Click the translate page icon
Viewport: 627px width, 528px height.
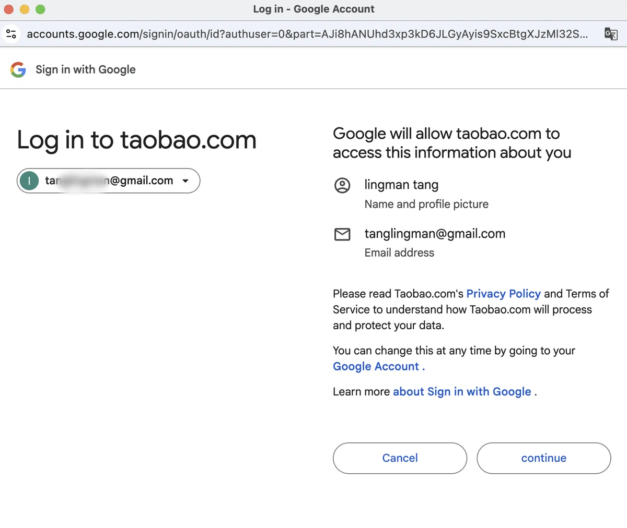click(611, 34)
